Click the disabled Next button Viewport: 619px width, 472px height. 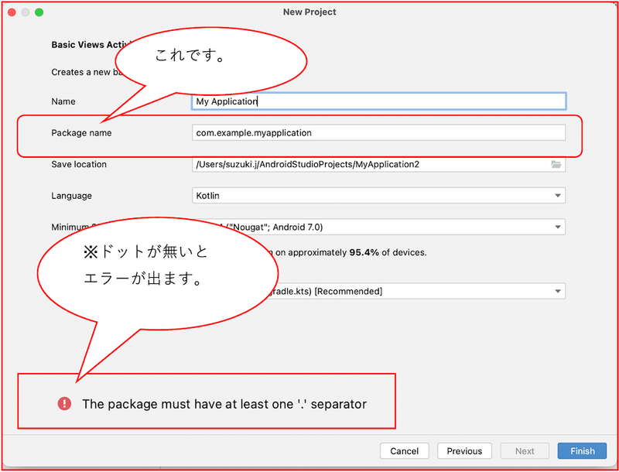click(525, 451)
